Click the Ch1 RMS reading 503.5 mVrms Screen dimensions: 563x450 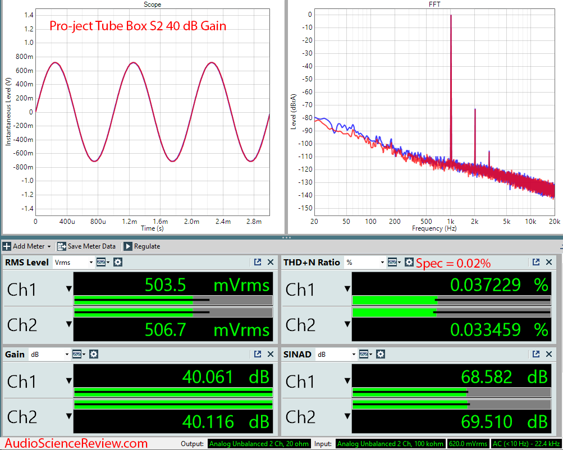(207, 285)
